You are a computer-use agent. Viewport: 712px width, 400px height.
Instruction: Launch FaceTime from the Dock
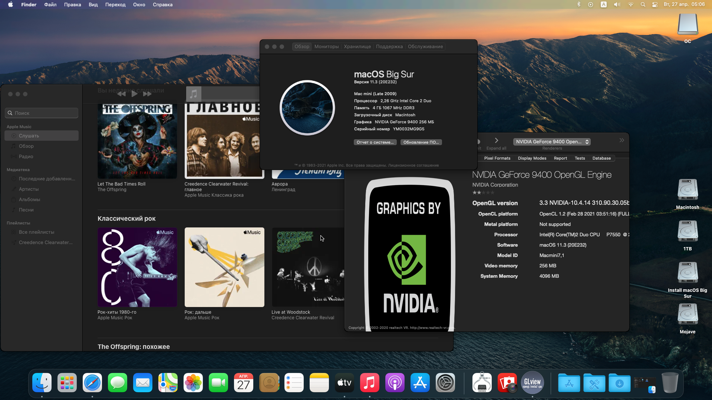[218, 383]
